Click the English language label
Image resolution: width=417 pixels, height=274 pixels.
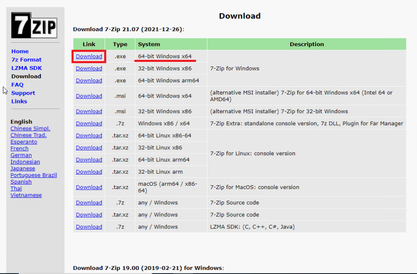click(21, 122)
